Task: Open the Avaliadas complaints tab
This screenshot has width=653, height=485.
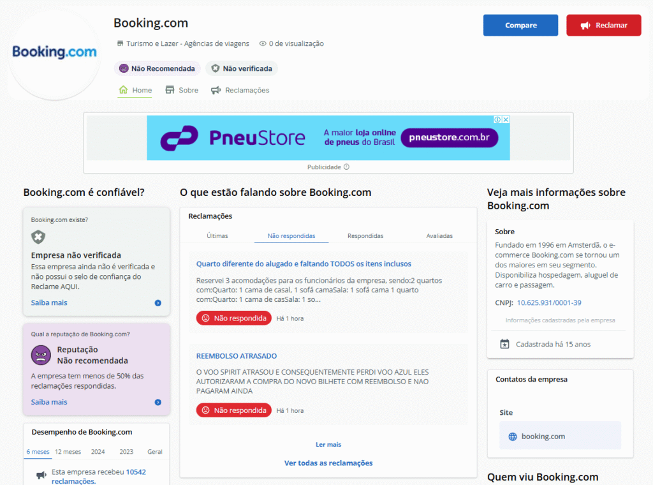Action: pyautogui.click(x=439, y=235)
